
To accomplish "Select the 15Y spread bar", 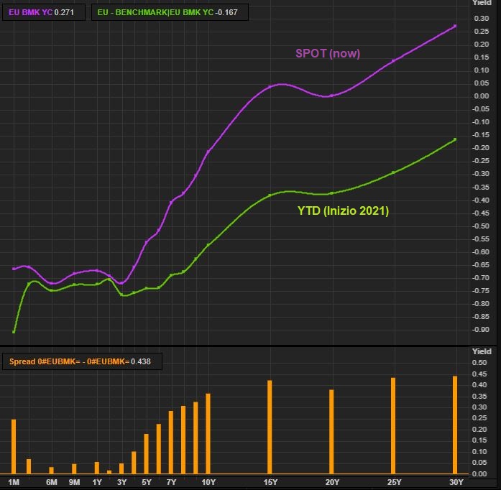I will pos(270,427).
